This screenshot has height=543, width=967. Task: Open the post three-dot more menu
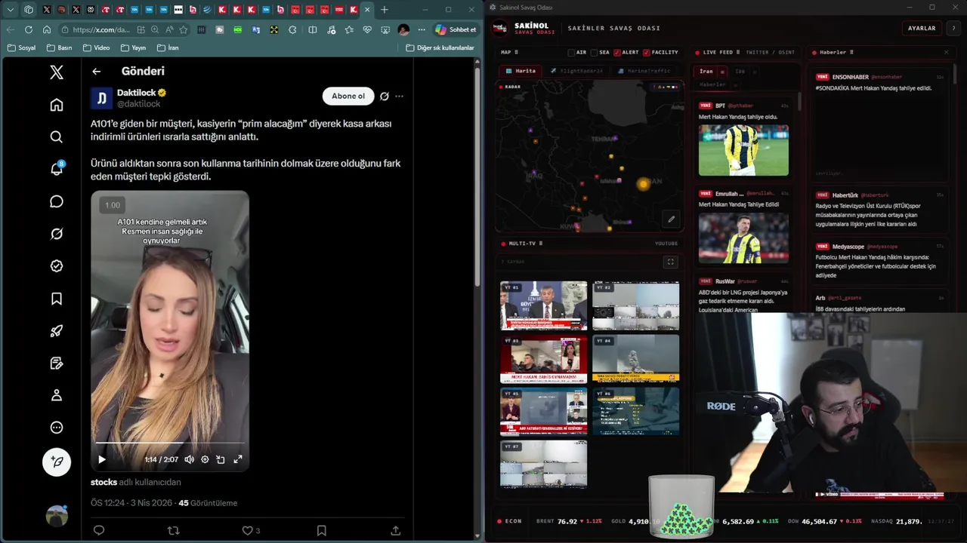399,96
